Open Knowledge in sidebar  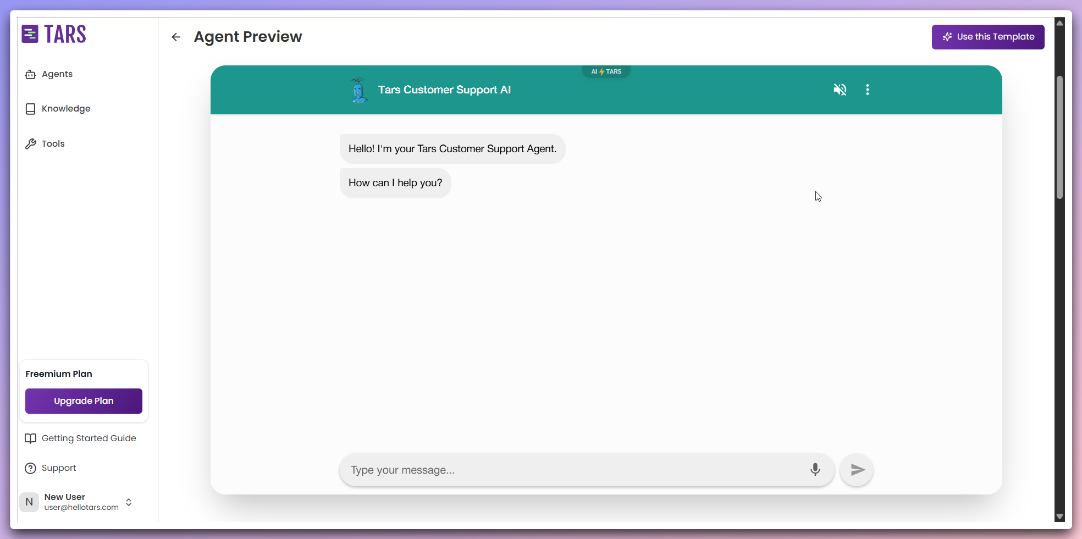point(58,109)
